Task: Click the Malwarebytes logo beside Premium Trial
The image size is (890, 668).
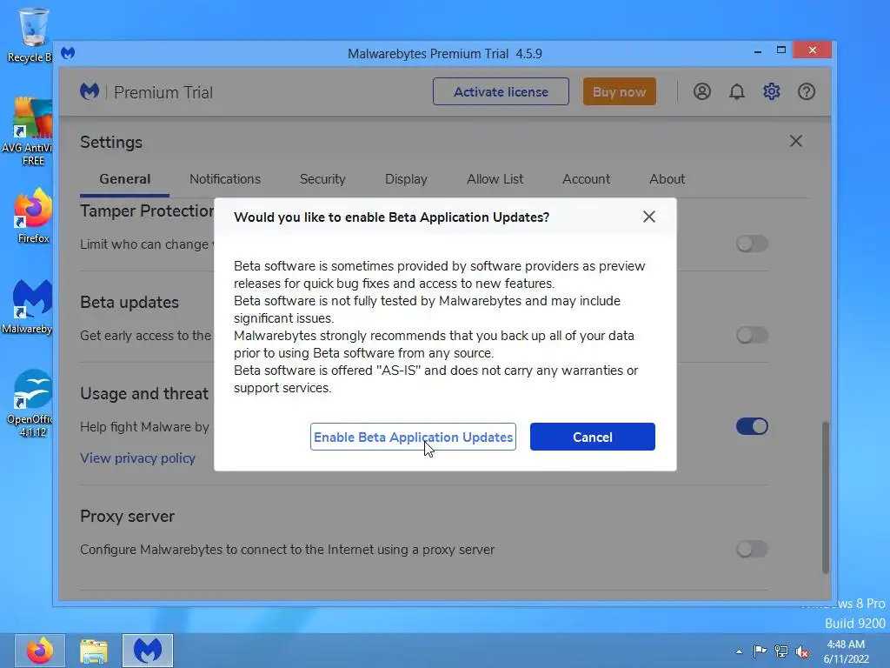Action: [90, 91]
